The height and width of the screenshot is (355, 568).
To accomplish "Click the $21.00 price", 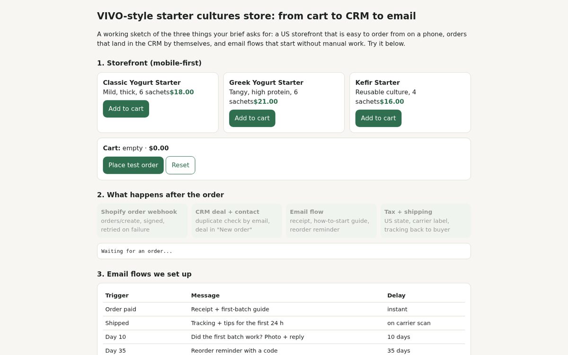I will [266, 102].
